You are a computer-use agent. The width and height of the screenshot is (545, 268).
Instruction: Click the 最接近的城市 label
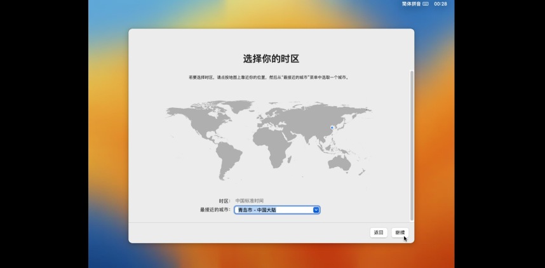(215, 210)
